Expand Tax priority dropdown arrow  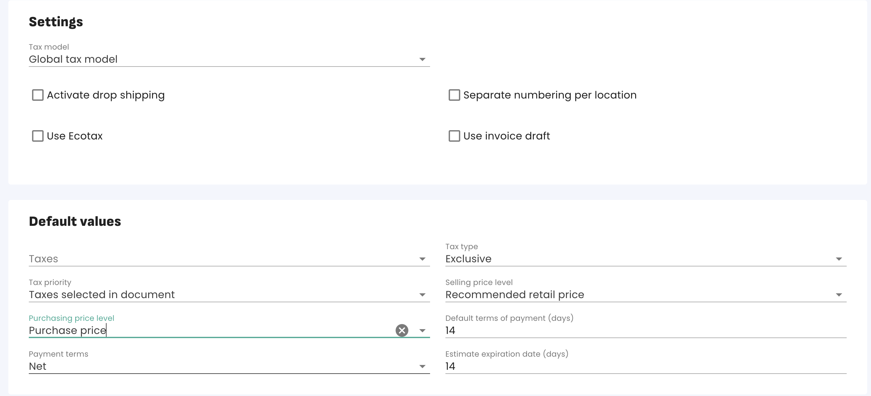(422, 295)
